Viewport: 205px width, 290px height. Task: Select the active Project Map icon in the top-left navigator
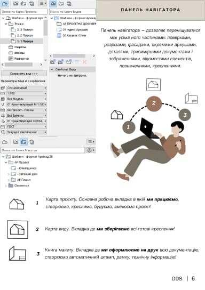pyautogui.click(x=4, y=4)
